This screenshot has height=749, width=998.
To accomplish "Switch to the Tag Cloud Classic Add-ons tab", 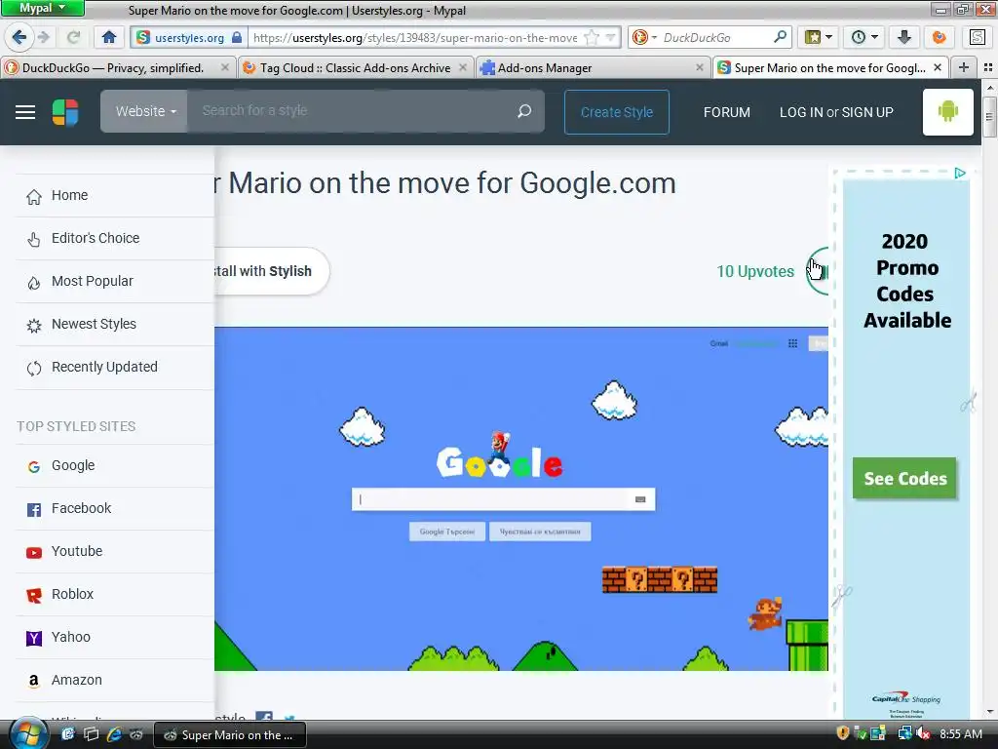I will pos(355,67).
